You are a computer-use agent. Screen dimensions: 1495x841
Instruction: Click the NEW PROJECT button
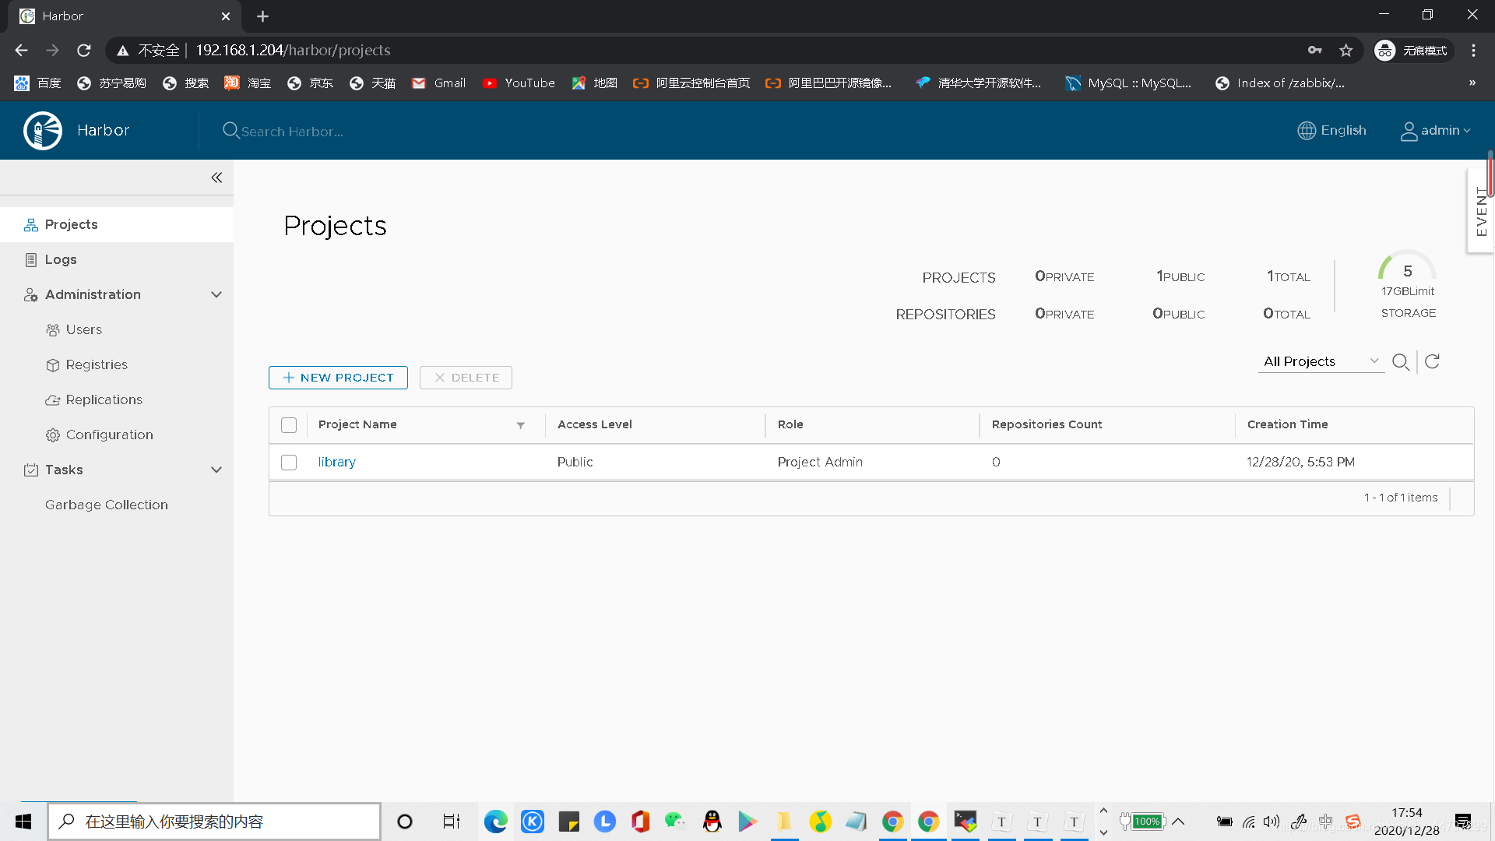click(338, 378)
